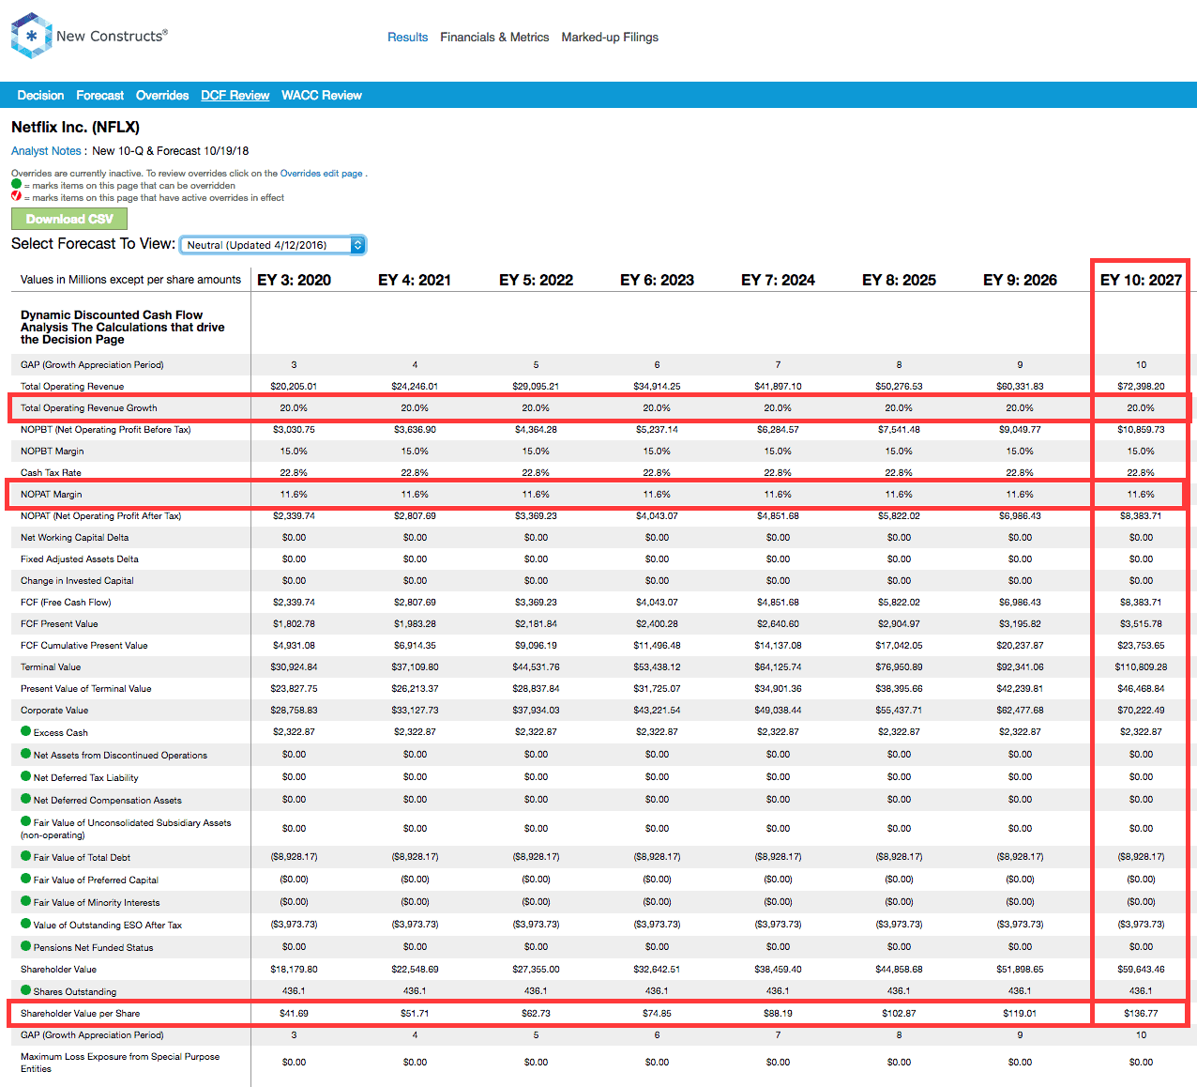Image resolution: width=1197 pixels, height=1087 pixels.
Task: Click the EY 7: 2024 column header
Action: click(778, 280)
